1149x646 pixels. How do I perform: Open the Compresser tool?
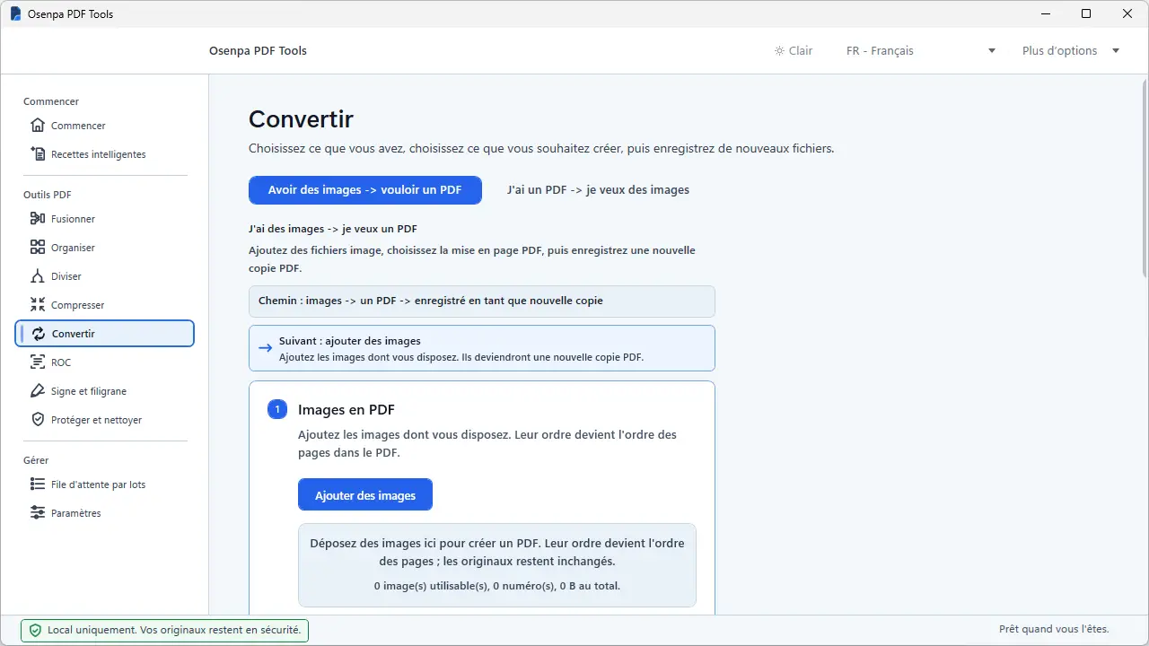coord(105,305)
